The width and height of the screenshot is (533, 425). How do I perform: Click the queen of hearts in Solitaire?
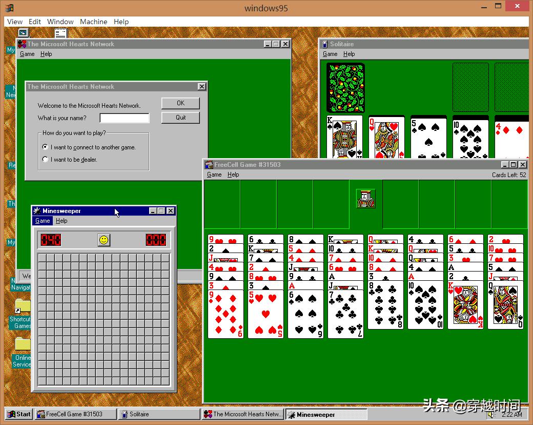pos(386,137)
